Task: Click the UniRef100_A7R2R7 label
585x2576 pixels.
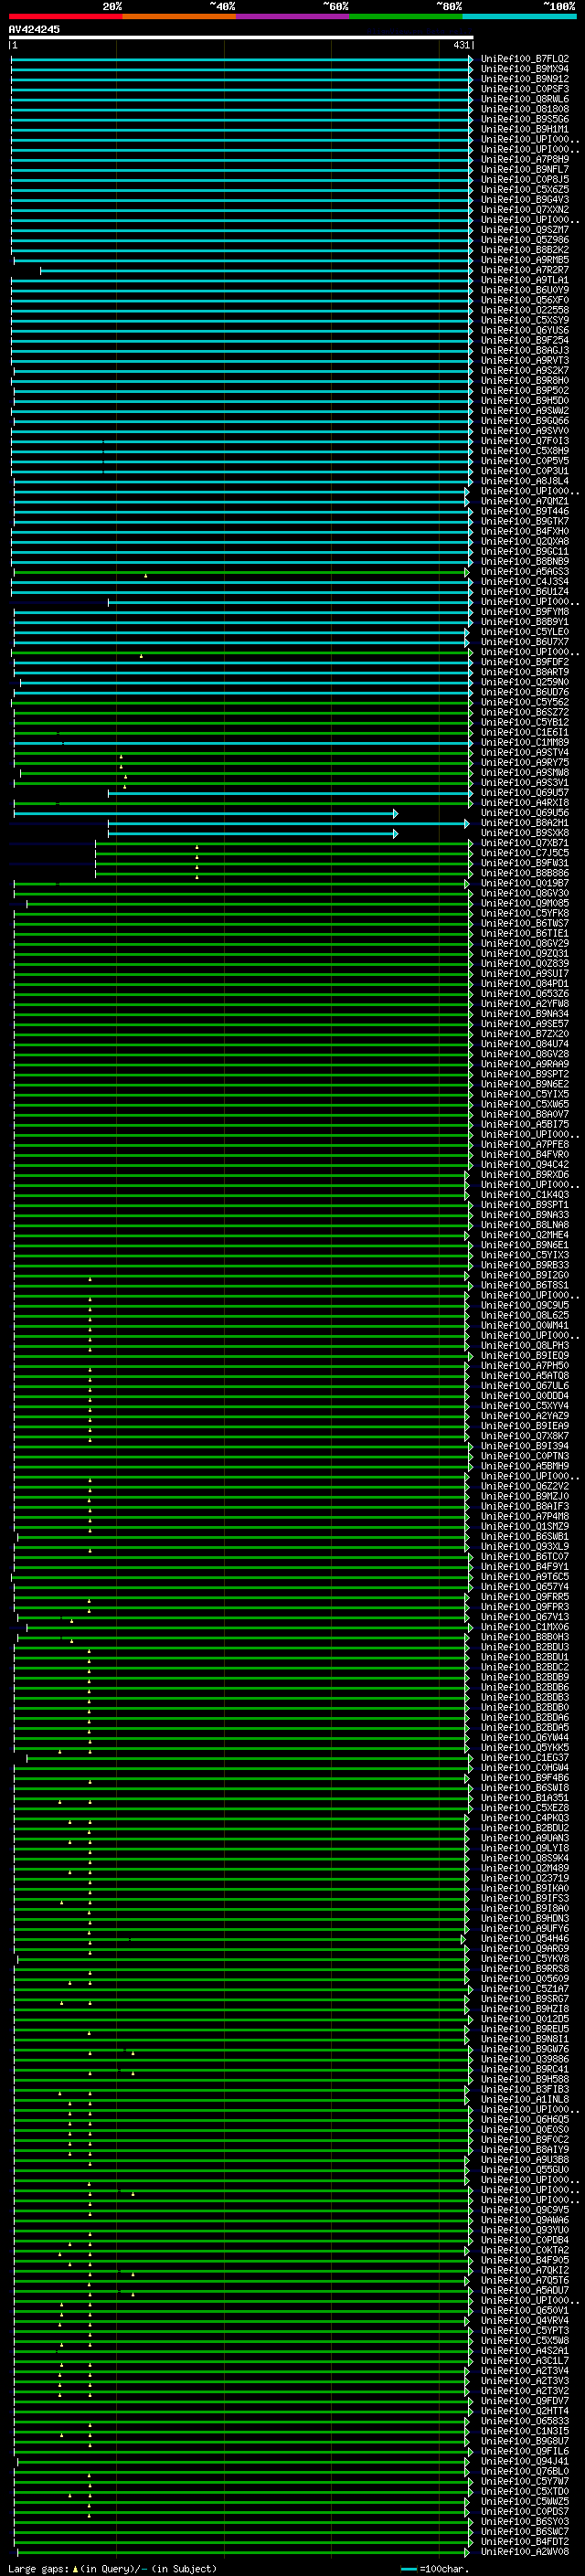Action: pos(525,270)
